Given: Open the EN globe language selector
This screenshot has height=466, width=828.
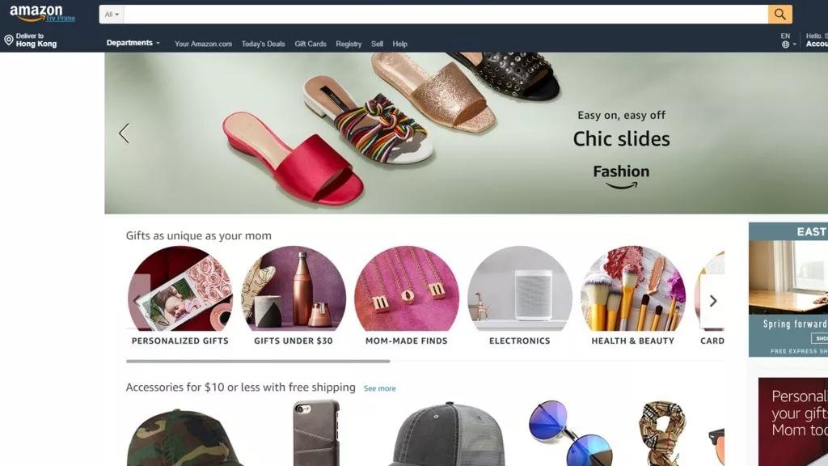Looking at the screenshot, I should [x=788, y=40].
